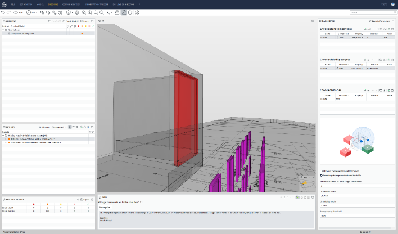Click the navigation cube in 3D view
The height and width of the screenshot is (234, 398).
coord(305,181)
